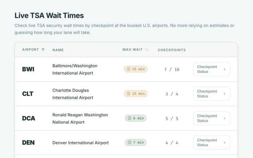Open Checkpoint Status for Charlotte Douglas

click(211, 94)
